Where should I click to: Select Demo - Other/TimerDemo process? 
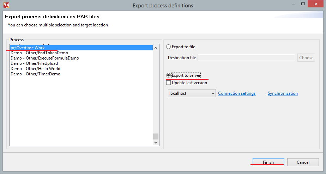pos(35,74)
